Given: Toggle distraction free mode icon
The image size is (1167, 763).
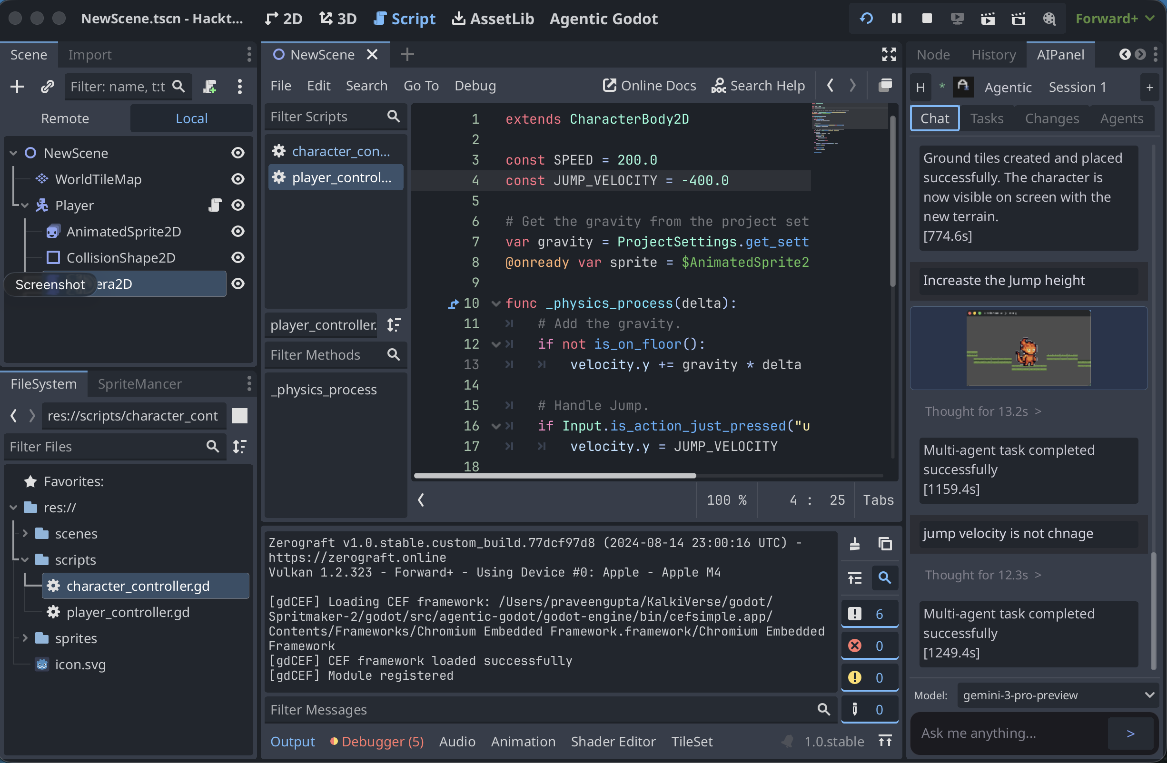Looking at the screenshot, I should point(889,54).
